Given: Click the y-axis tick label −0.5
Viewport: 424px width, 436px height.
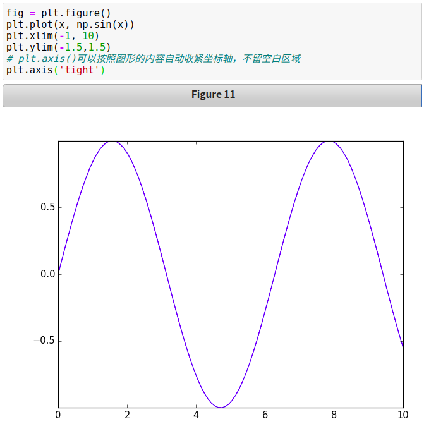Looking at the screenshot, I should pyautogui.click(x=44, y=341).
